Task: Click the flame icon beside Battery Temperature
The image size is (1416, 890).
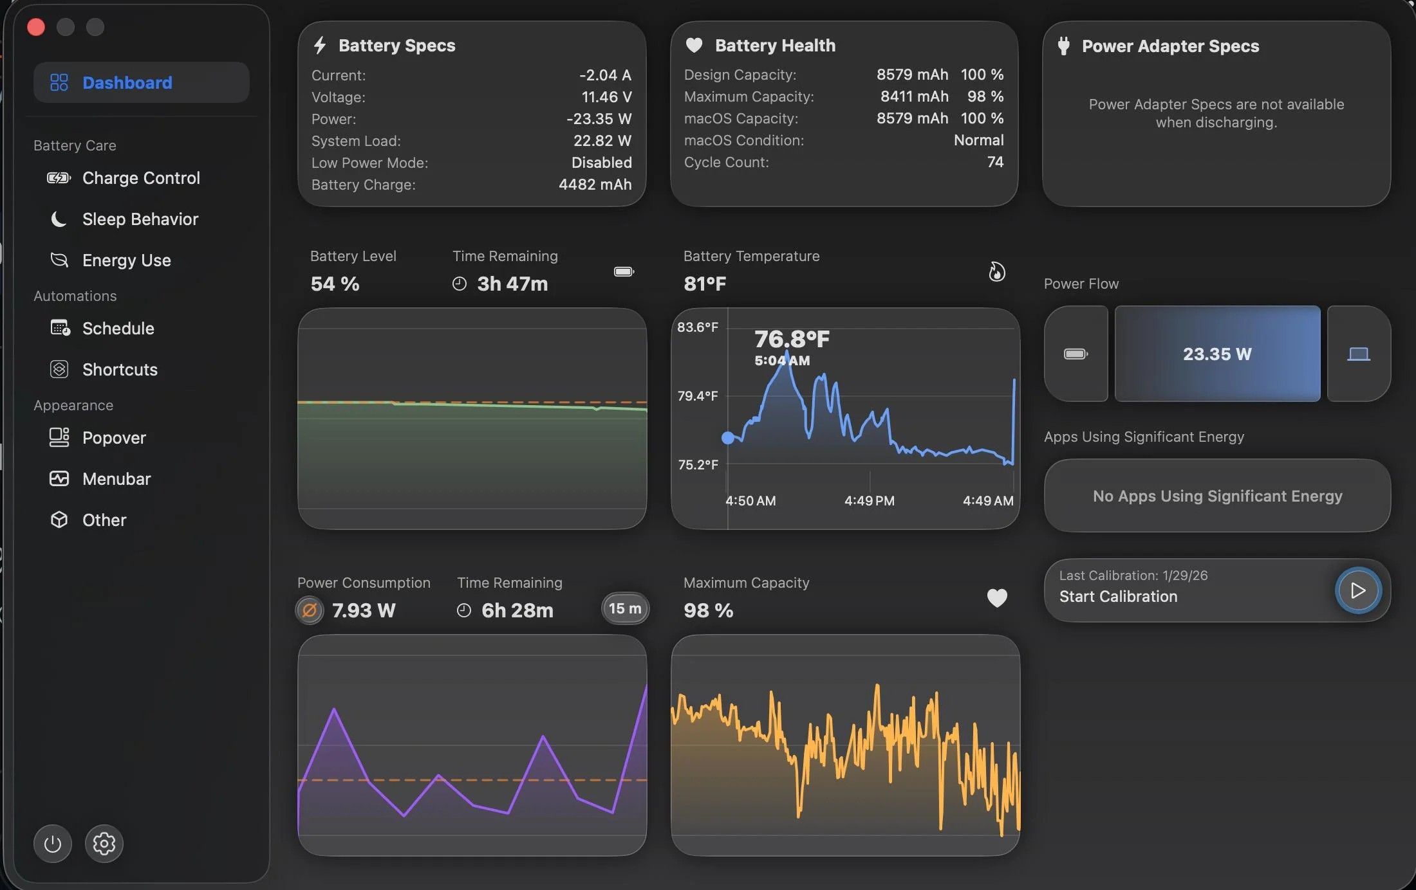Action: coord(996,271)
